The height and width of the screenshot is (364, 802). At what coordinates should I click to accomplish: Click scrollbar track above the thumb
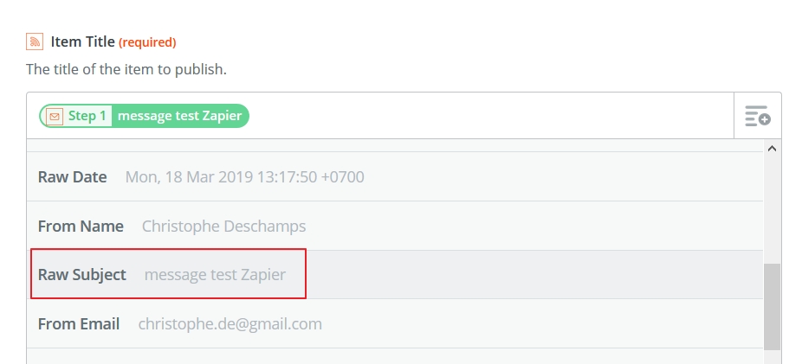point(773,209)
